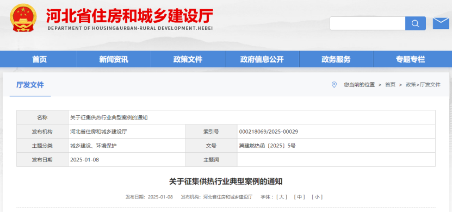
Task: Open the 政务服务 navigation item
Action: coord(336,59)
